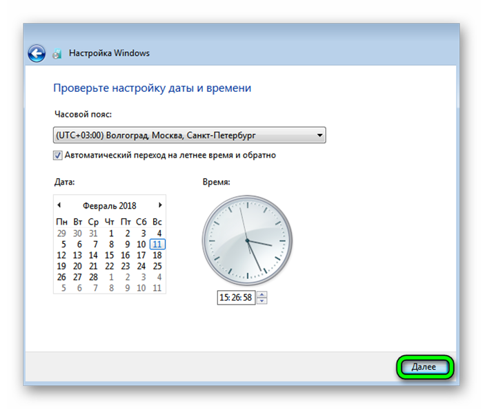Toggle automatic daylight saving time checkbox
The height and width of the screenshot is (409, 483).
coord(57,155)
